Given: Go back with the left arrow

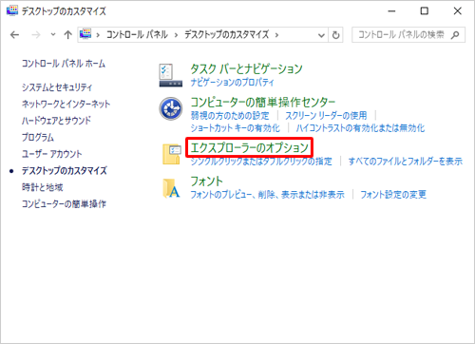Looking at the screenshot, I should click(14, 34).
